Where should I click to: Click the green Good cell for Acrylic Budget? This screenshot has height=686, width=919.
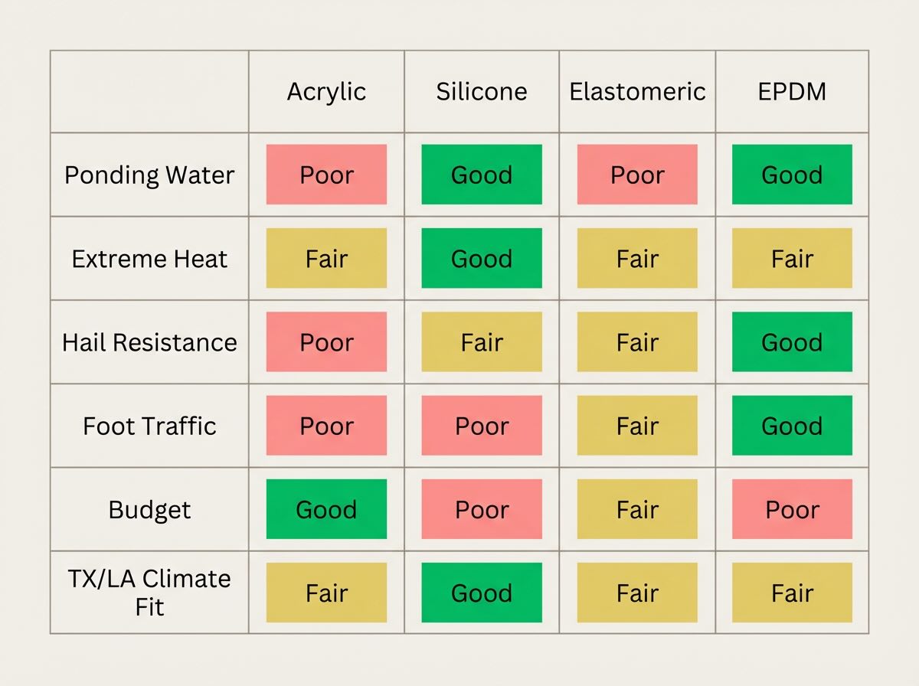click(x=326, y=510)
